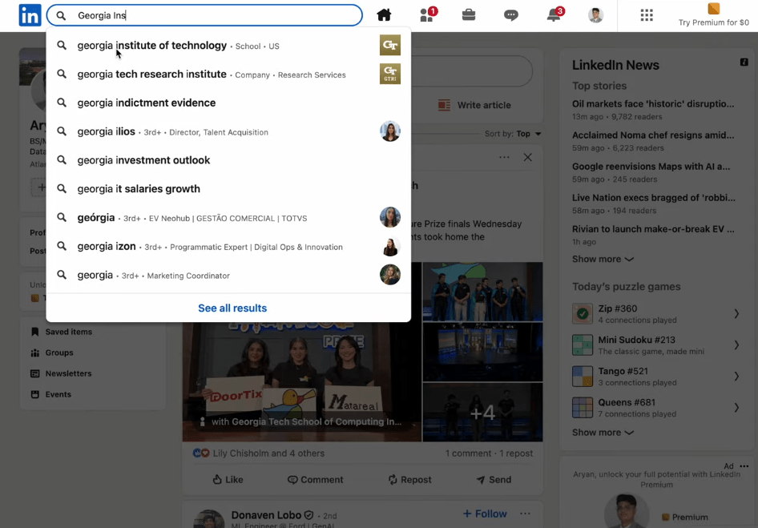Screen dimensions: 758x528
Task: Select georgia tech research institute suggestion
Action: 228,74
